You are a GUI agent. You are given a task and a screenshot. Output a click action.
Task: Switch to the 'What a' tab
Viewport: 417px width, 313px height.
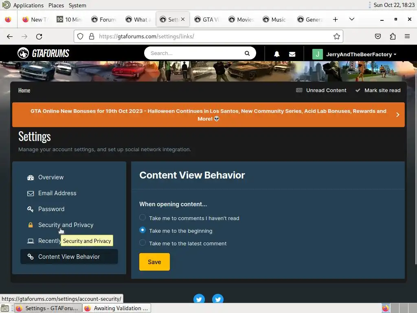(138, 20)
